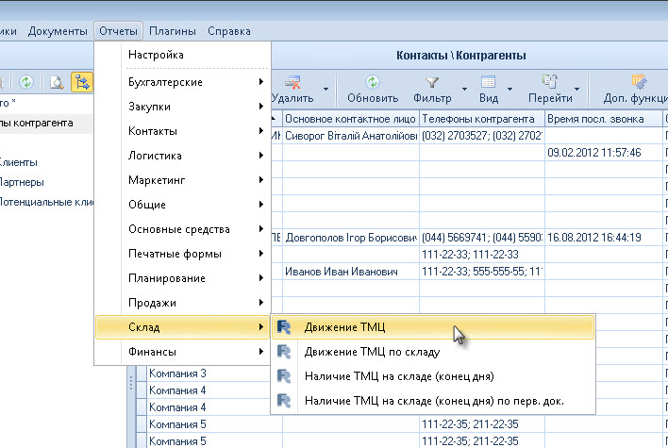Choose Планирование reports submenu
This screenshot has width=668, height=448.
182,278
